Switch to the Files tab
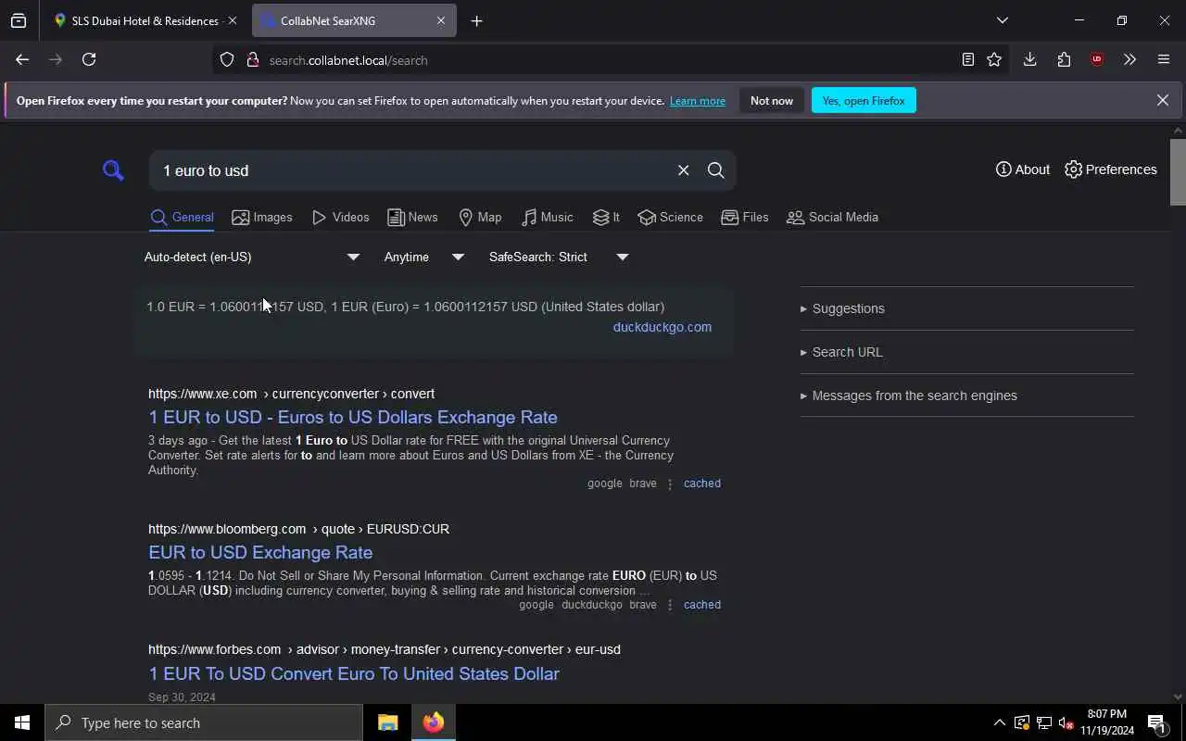The image size is (1186, 741). pyautogui.click(x=745, y=218)
